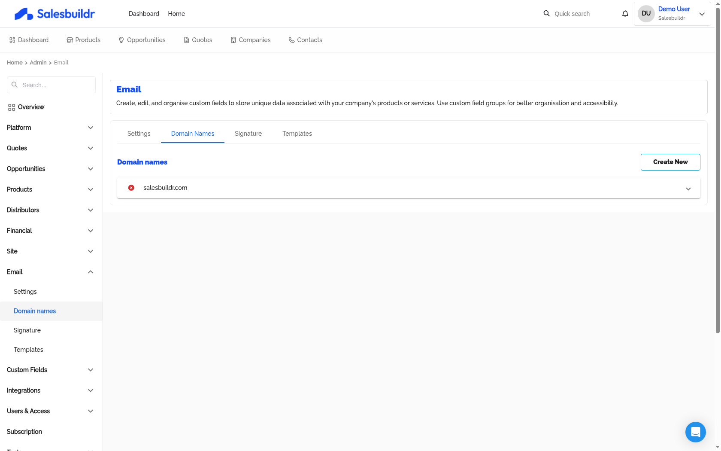This screenshot has width=721, height=451.
Task: Open the Demo User account dropdown
Action: 672,14
